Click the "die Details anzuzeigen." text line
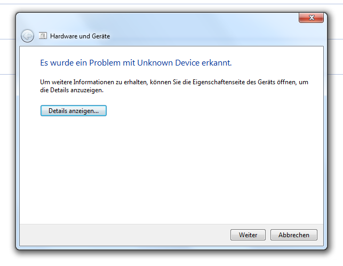343x266 pixels. pyautogui.click(x=72, y=90)
